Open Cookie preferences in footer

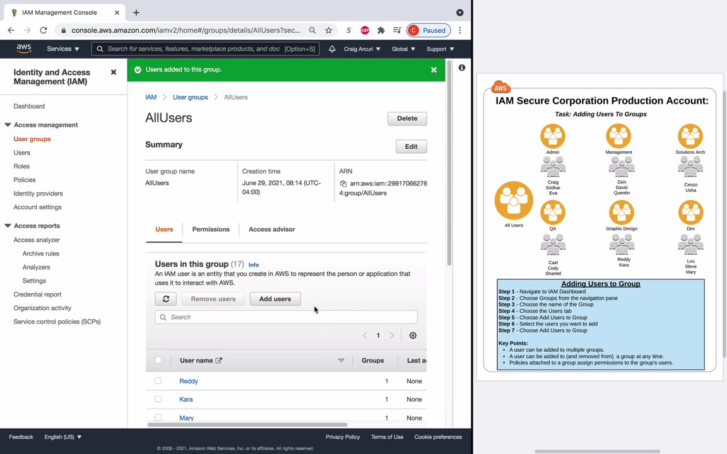point(438,437)
